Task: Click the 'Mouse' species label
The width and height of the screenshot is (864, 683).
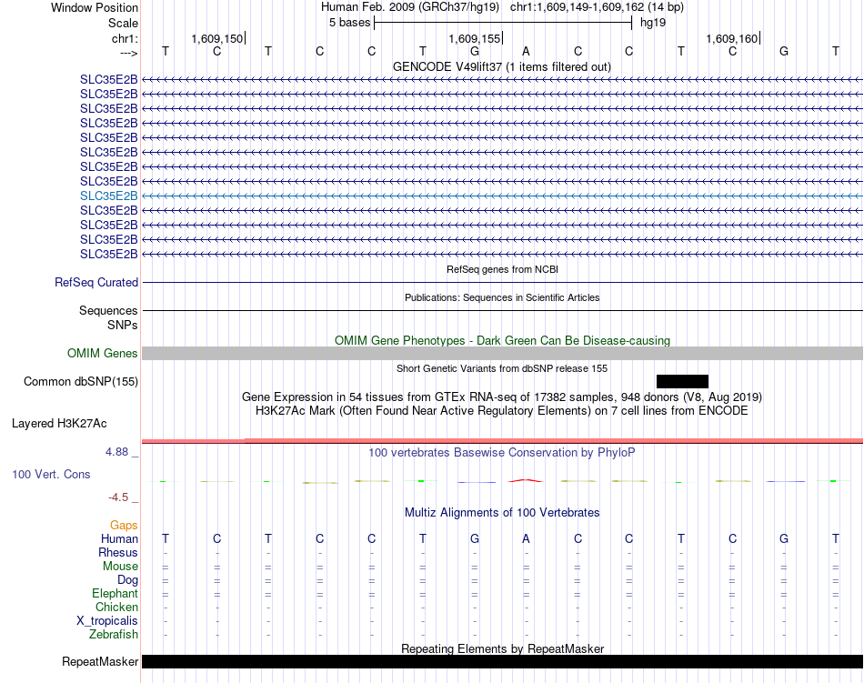Action: click(x=120, y=567)
